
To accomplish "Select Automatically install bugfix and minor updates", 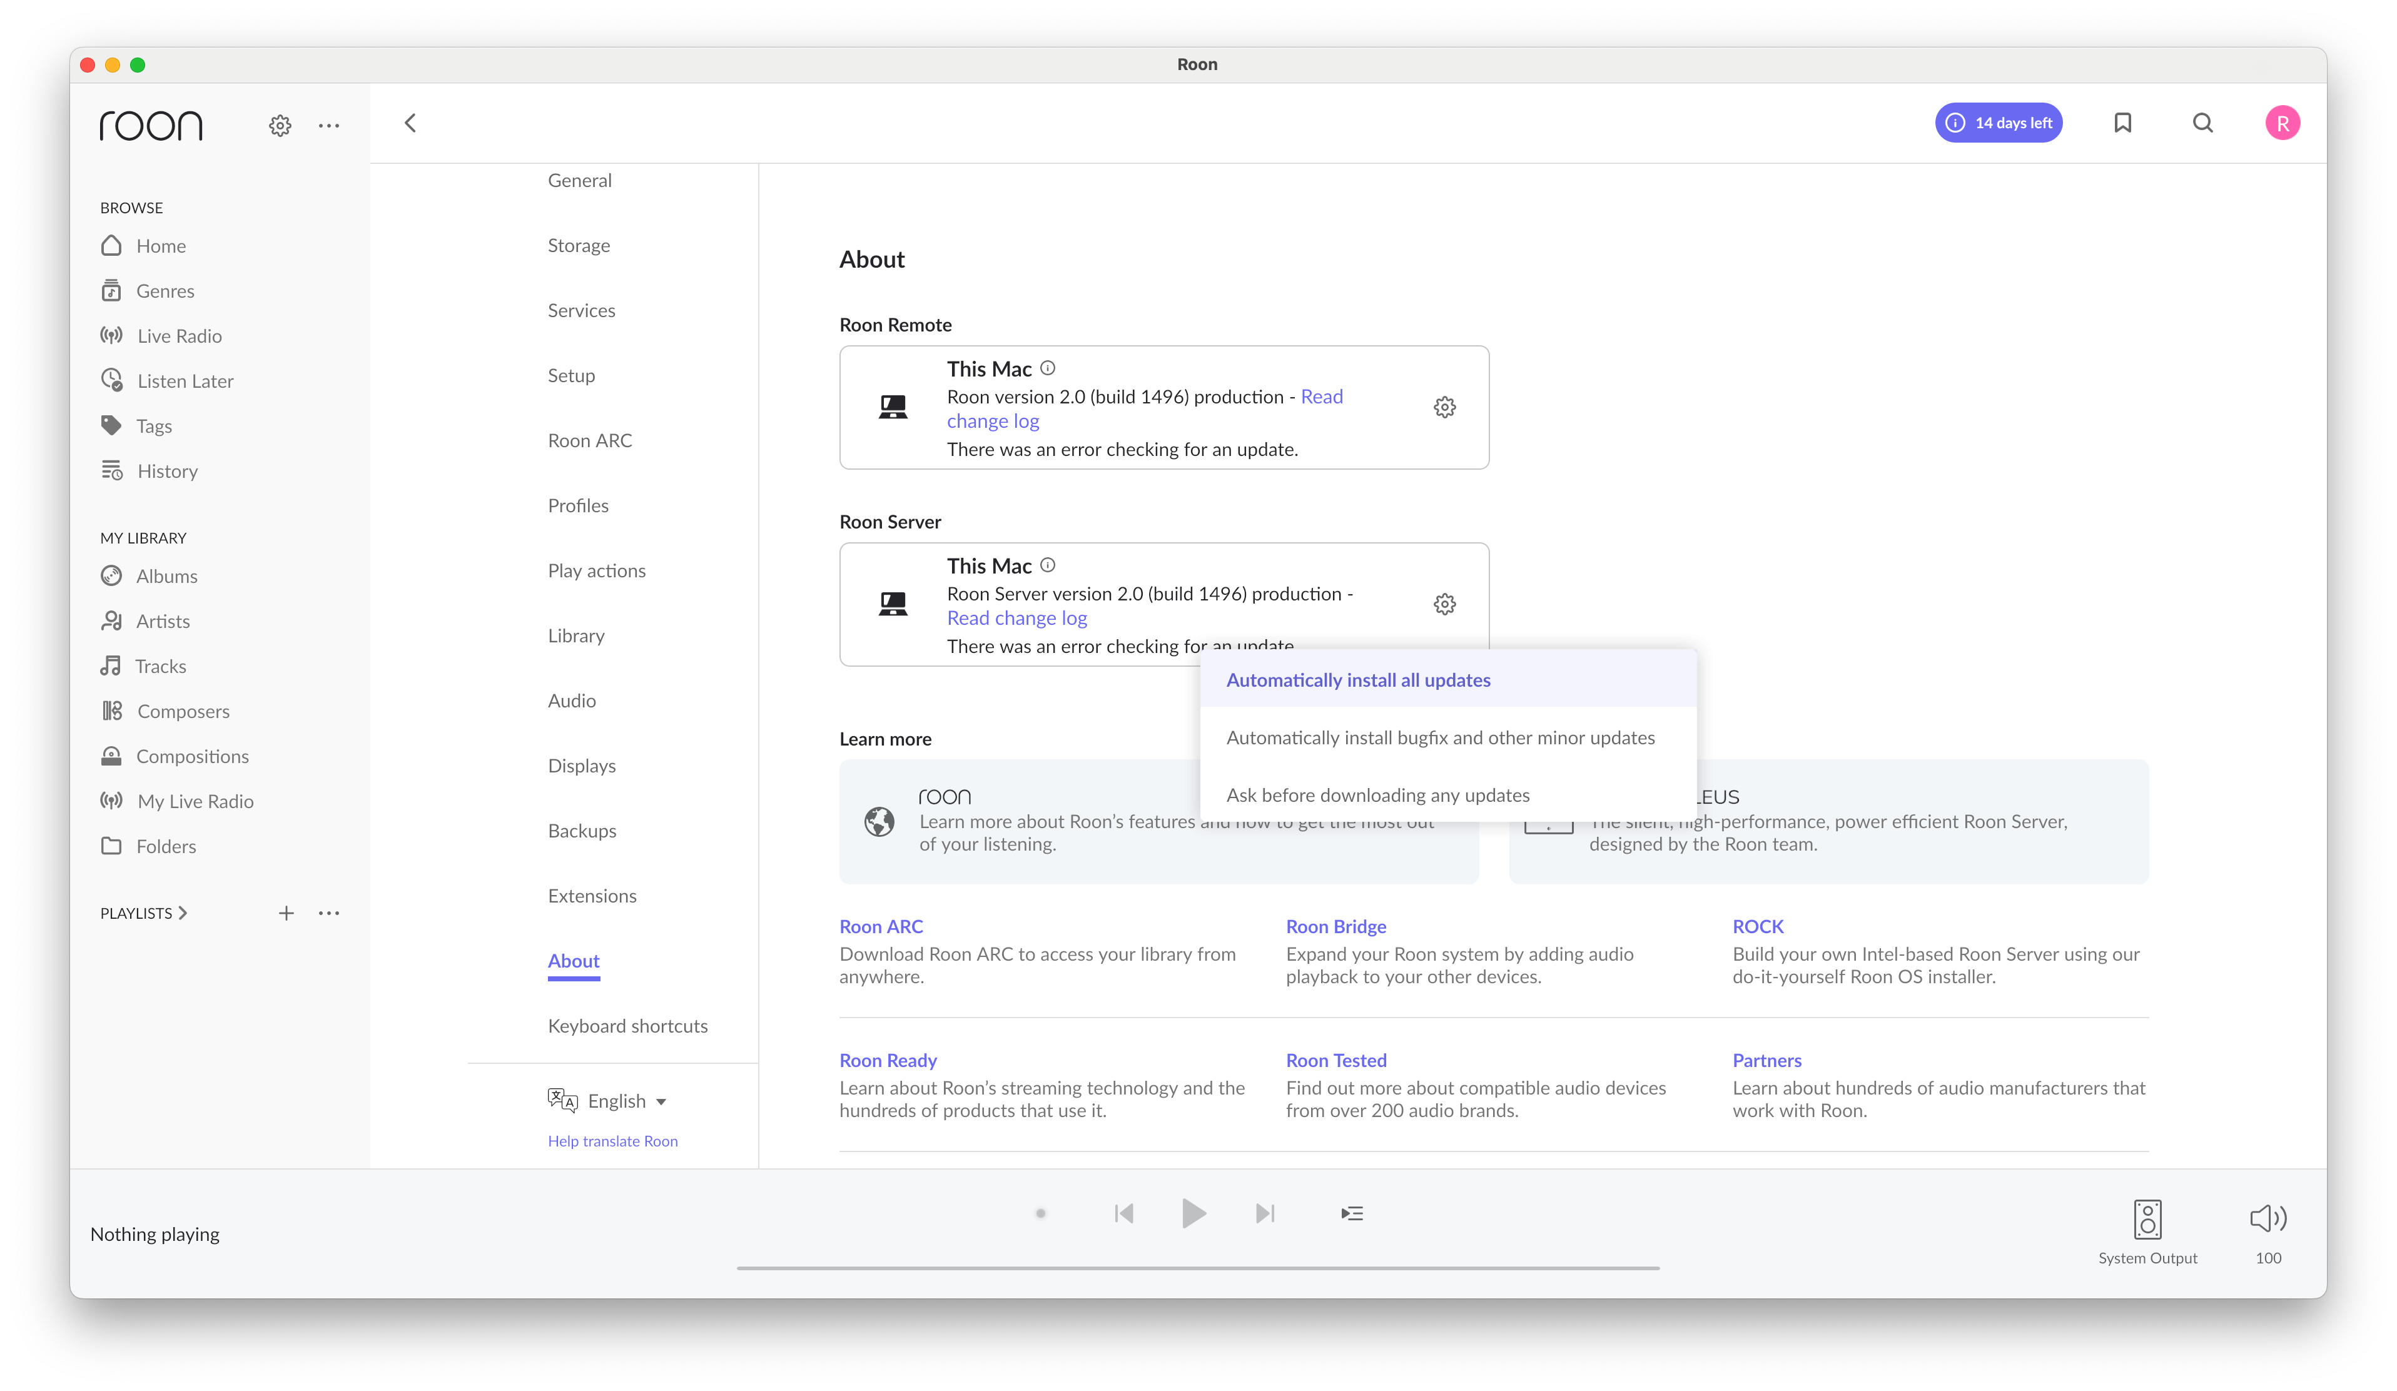I will [1447, 738].
